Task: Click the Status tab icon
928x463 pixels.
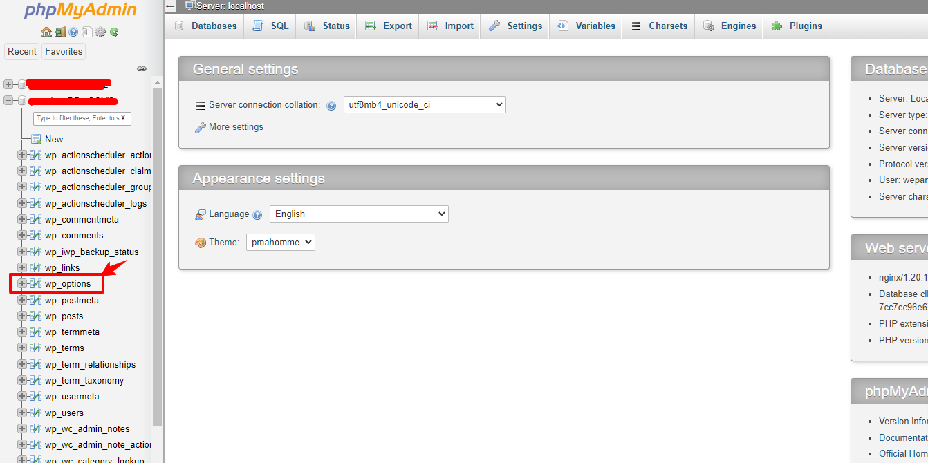Action: tap(310, 26)
